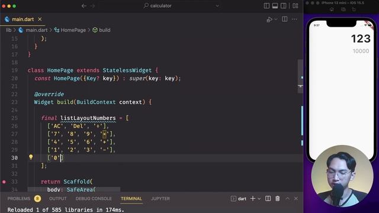
Task: Toggle the secondary side bar layout icon
Action: pos(284,6)
